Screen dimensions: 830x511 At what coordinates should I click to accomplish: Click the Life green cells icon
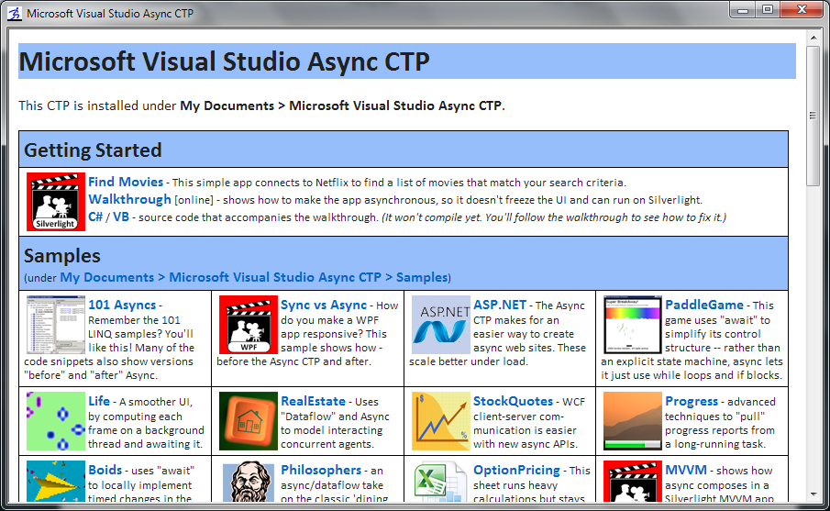tap(56, 421)
